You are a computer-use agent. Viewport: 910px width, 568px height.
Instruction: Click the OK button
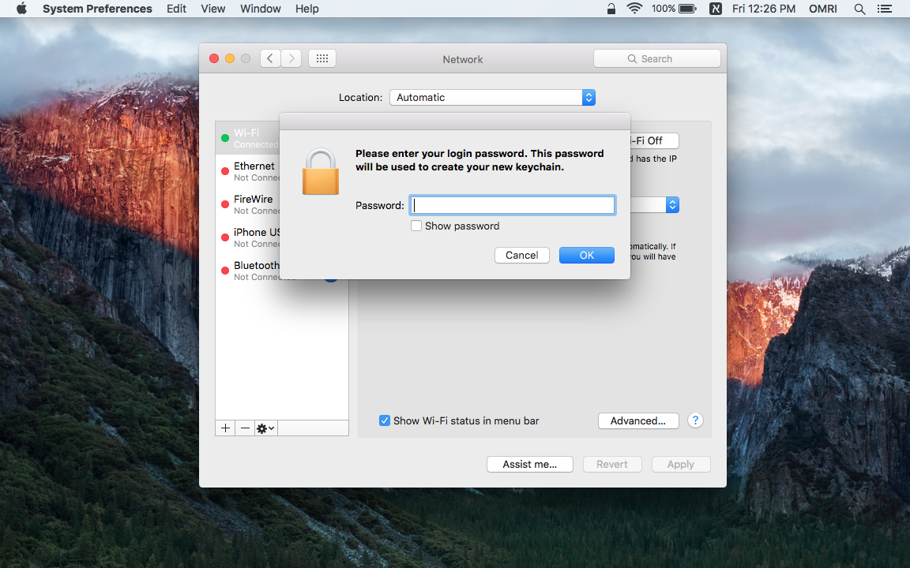click(x=587, y=255)
